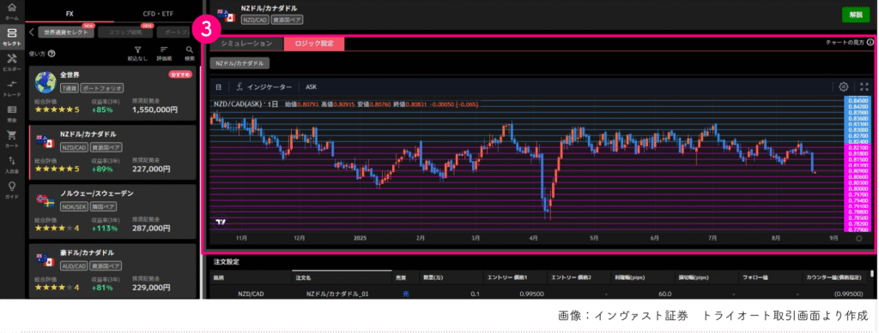Open the Builder (ビルダー) tools icon
This screenshot has width=879, height=333.
(12, 62)
